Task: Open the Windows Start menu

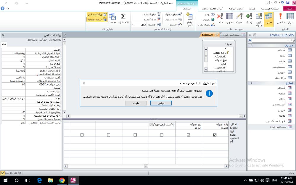Action: click(x=5, y=181)
